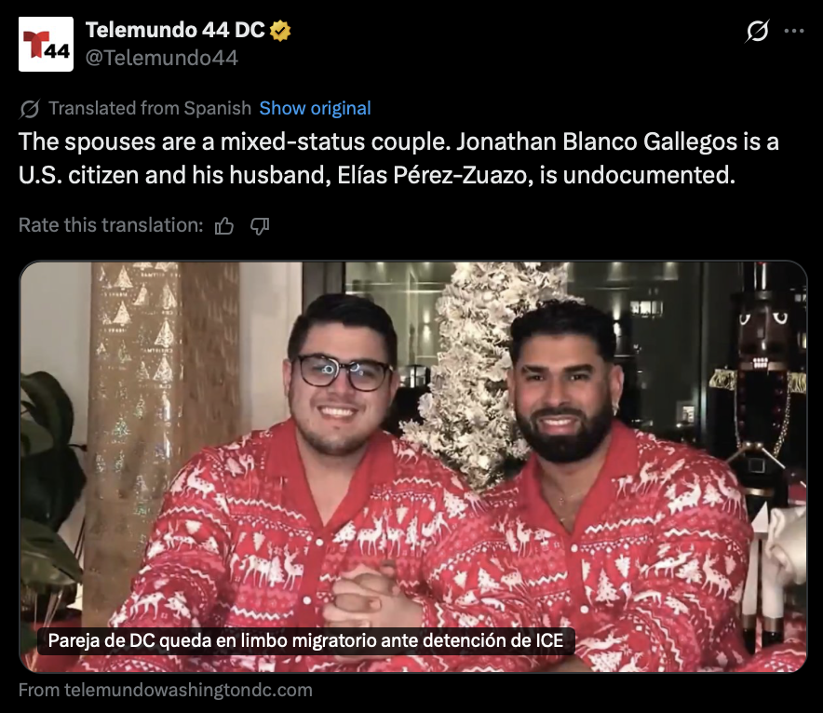Open Grok explain icon in post header
This screenshot has width=823, height=713.
tap(757, 31)
